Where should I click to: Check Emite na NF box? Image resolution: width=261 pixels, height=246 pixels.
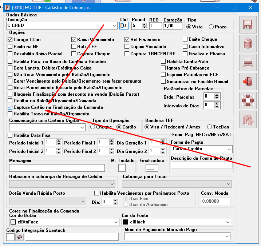tap(10, 47)
